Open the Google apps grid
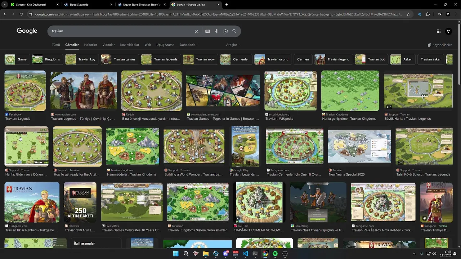 coord(439,31)
